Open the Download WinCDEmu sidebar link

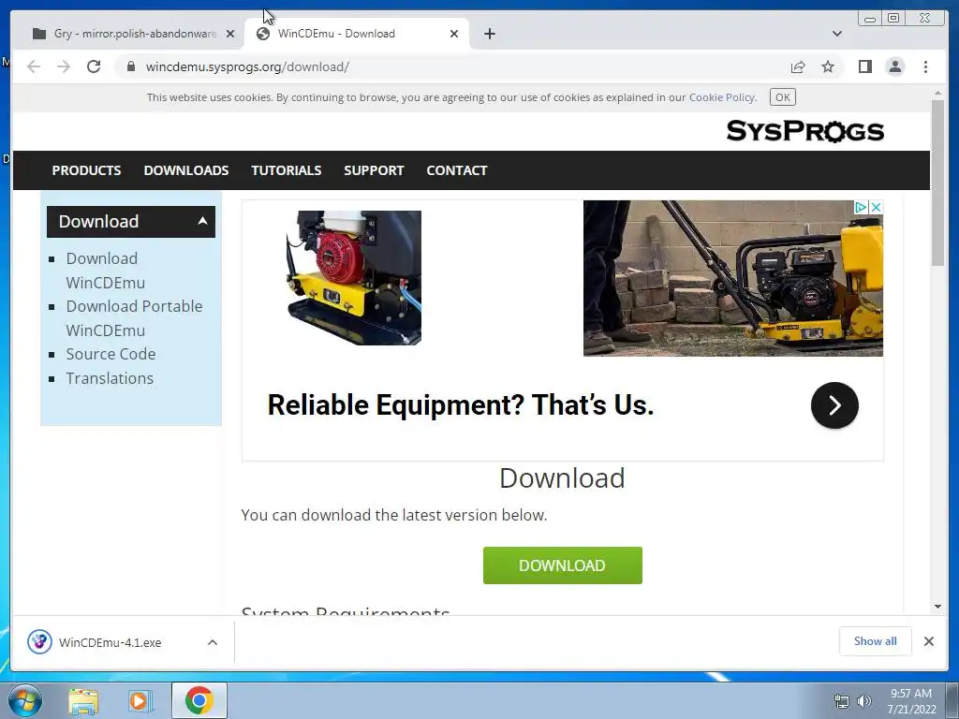pyautogui.click(x=105, y=271)
